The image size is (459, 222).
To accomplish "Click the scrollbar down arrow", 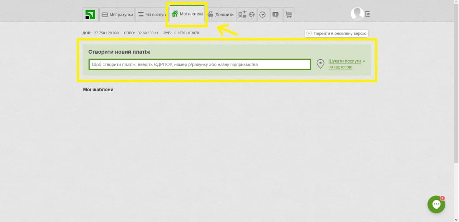I will tap(456, 219).
